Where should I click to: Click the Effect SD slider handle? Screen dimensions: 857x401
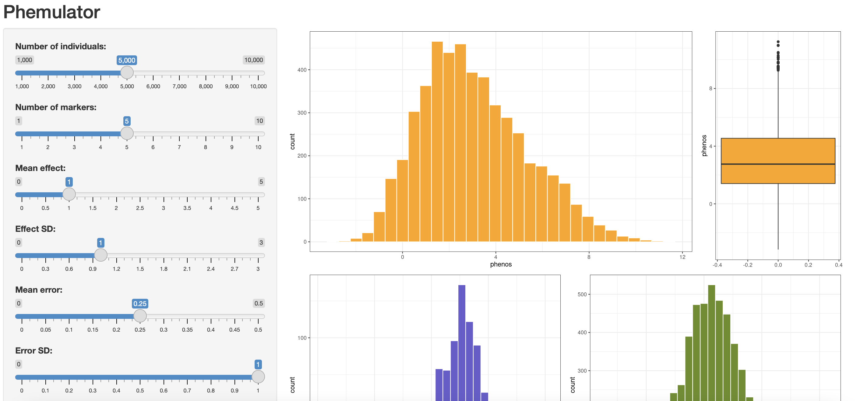[101, 255]
